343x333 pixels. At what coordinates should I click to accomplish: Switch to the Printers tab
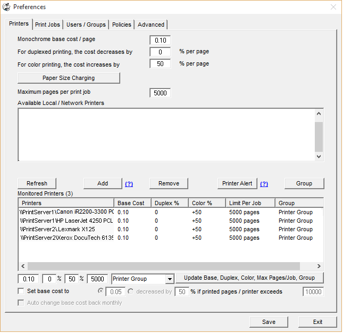click(x=19, y=23)
